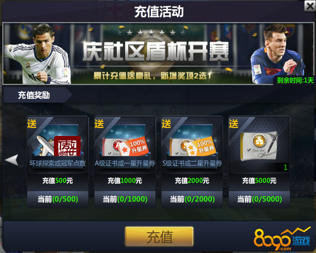The width and height of the screenshot is (316, 253).
Task: Select the 充值5000元 tier label
Action: pyautogui.click(x=259, y=180)
